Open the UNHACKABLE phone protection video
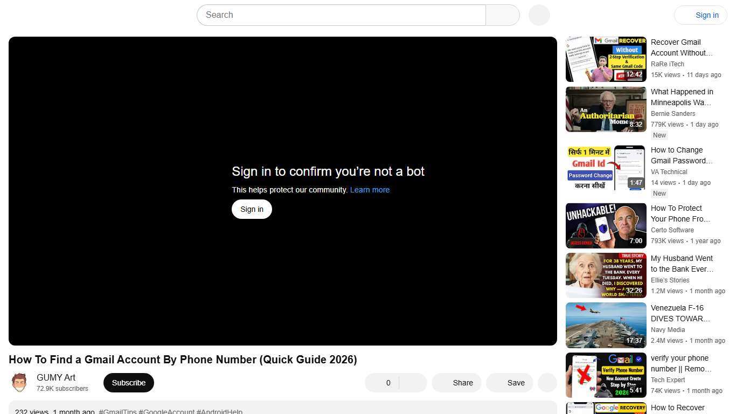Screen dimensions: 736x414 tap(606, 225)
